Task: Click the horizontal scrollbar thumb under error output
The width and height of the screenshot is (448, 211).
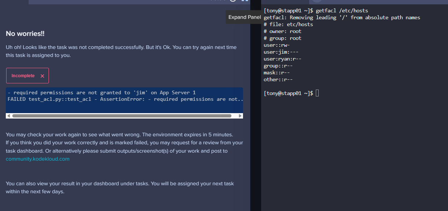Action: click(122, 116)
